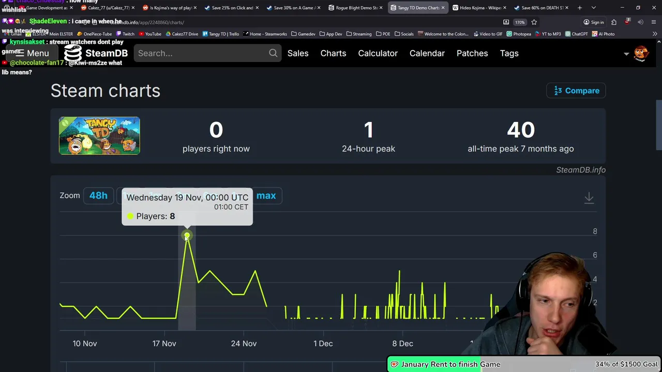The height and width of the screenshot is (372, 662).
Task: Open the Firefox application menu
Action: (x=654, y=22)
